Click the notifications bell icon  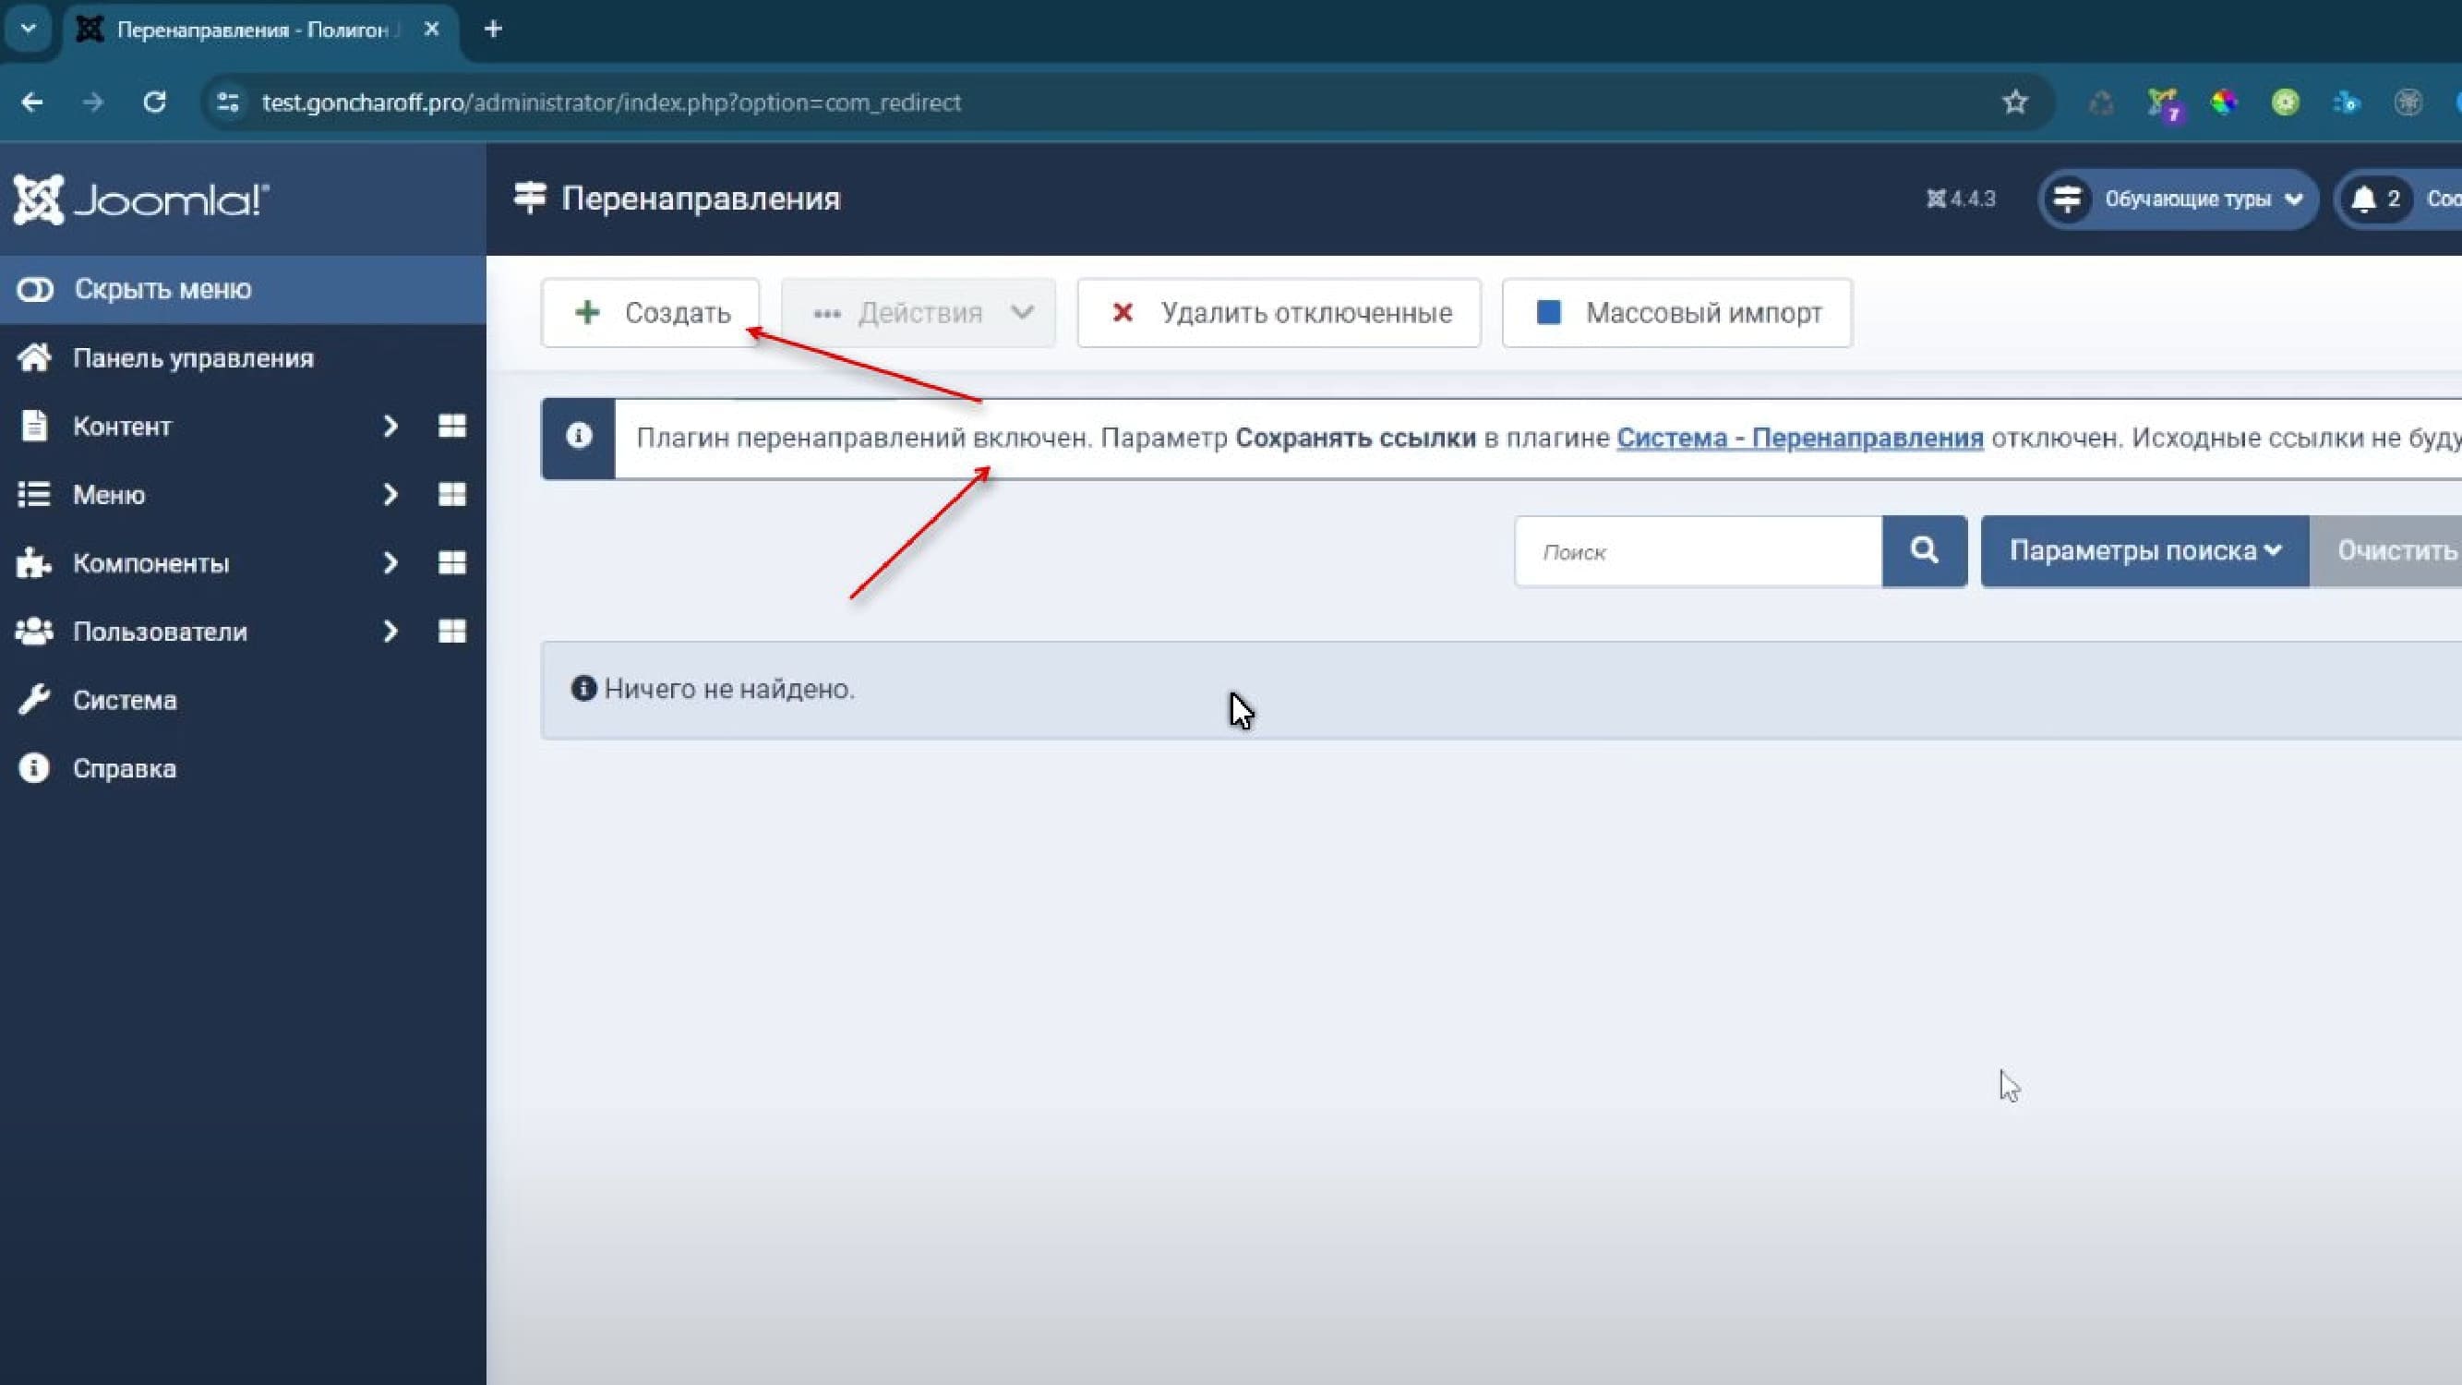[x=2363, y=199]
